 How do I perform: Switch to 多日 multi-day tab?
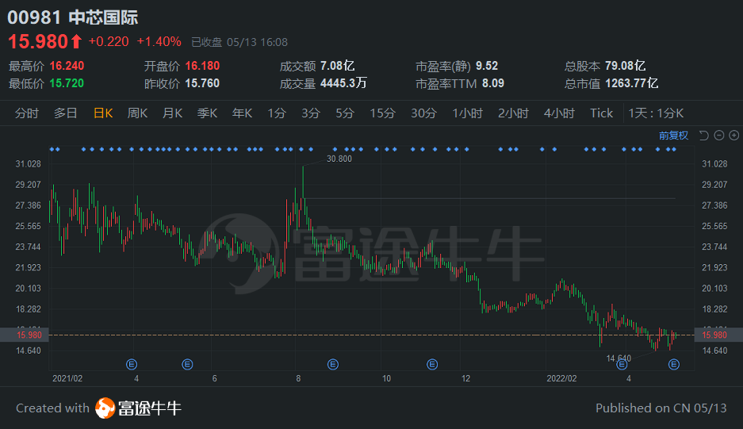point(65,113)
